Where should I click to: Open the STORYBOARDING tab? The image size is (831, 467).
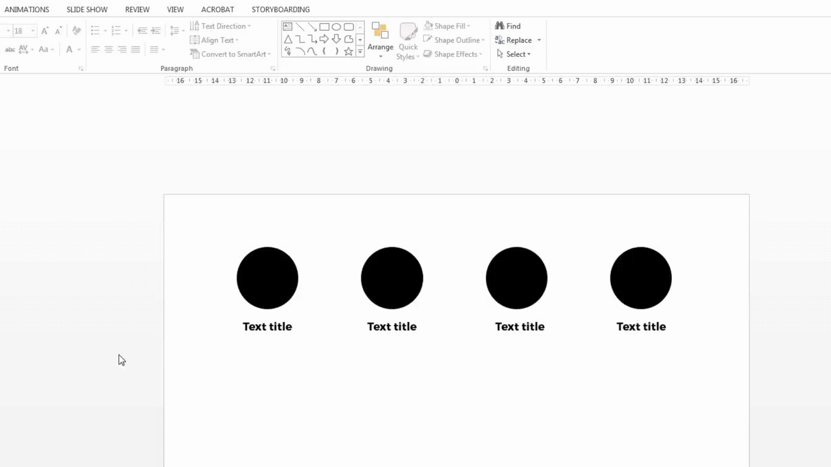coord(281,10)
